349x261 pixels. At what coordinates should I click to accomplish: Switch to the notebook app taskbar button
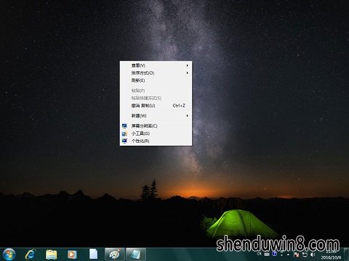point(136,254)
